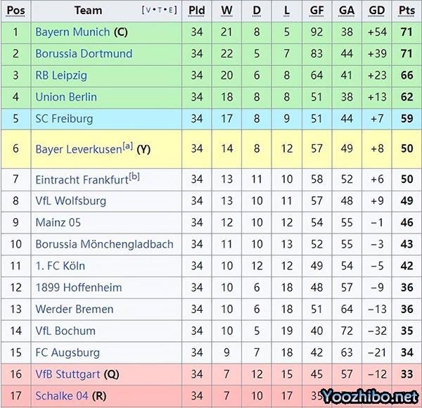This screenshot has height=408, width=422.
Task: Click the Pts column header
Action: pyautogui.click(x=407, y=11)
